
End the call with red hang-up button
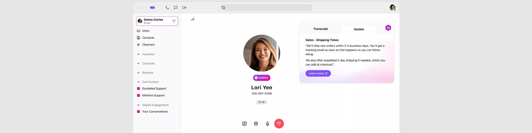pyautogui.click(x=279, y=124)
